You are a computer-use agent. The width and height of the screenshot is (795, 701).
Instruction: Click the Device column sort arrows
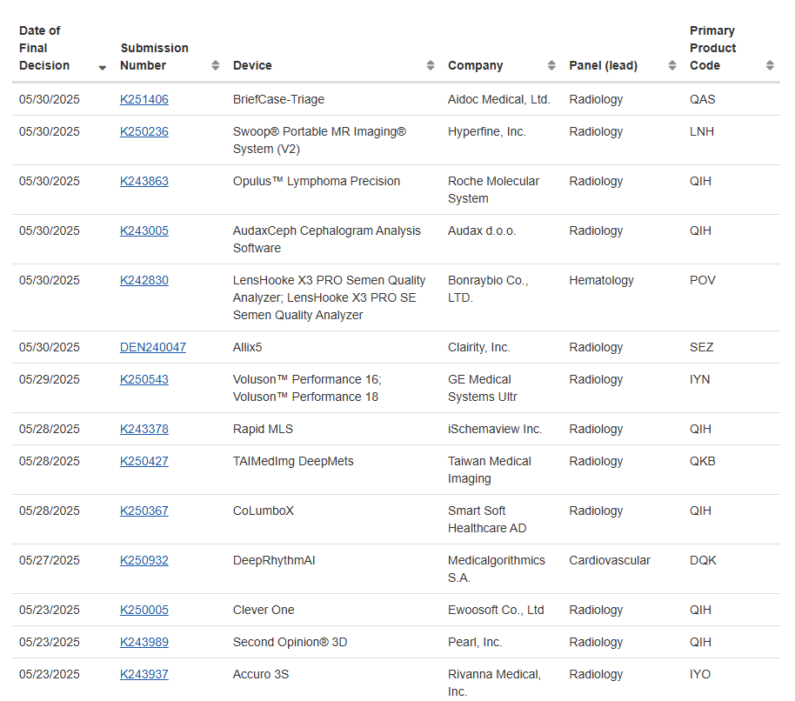431,66
